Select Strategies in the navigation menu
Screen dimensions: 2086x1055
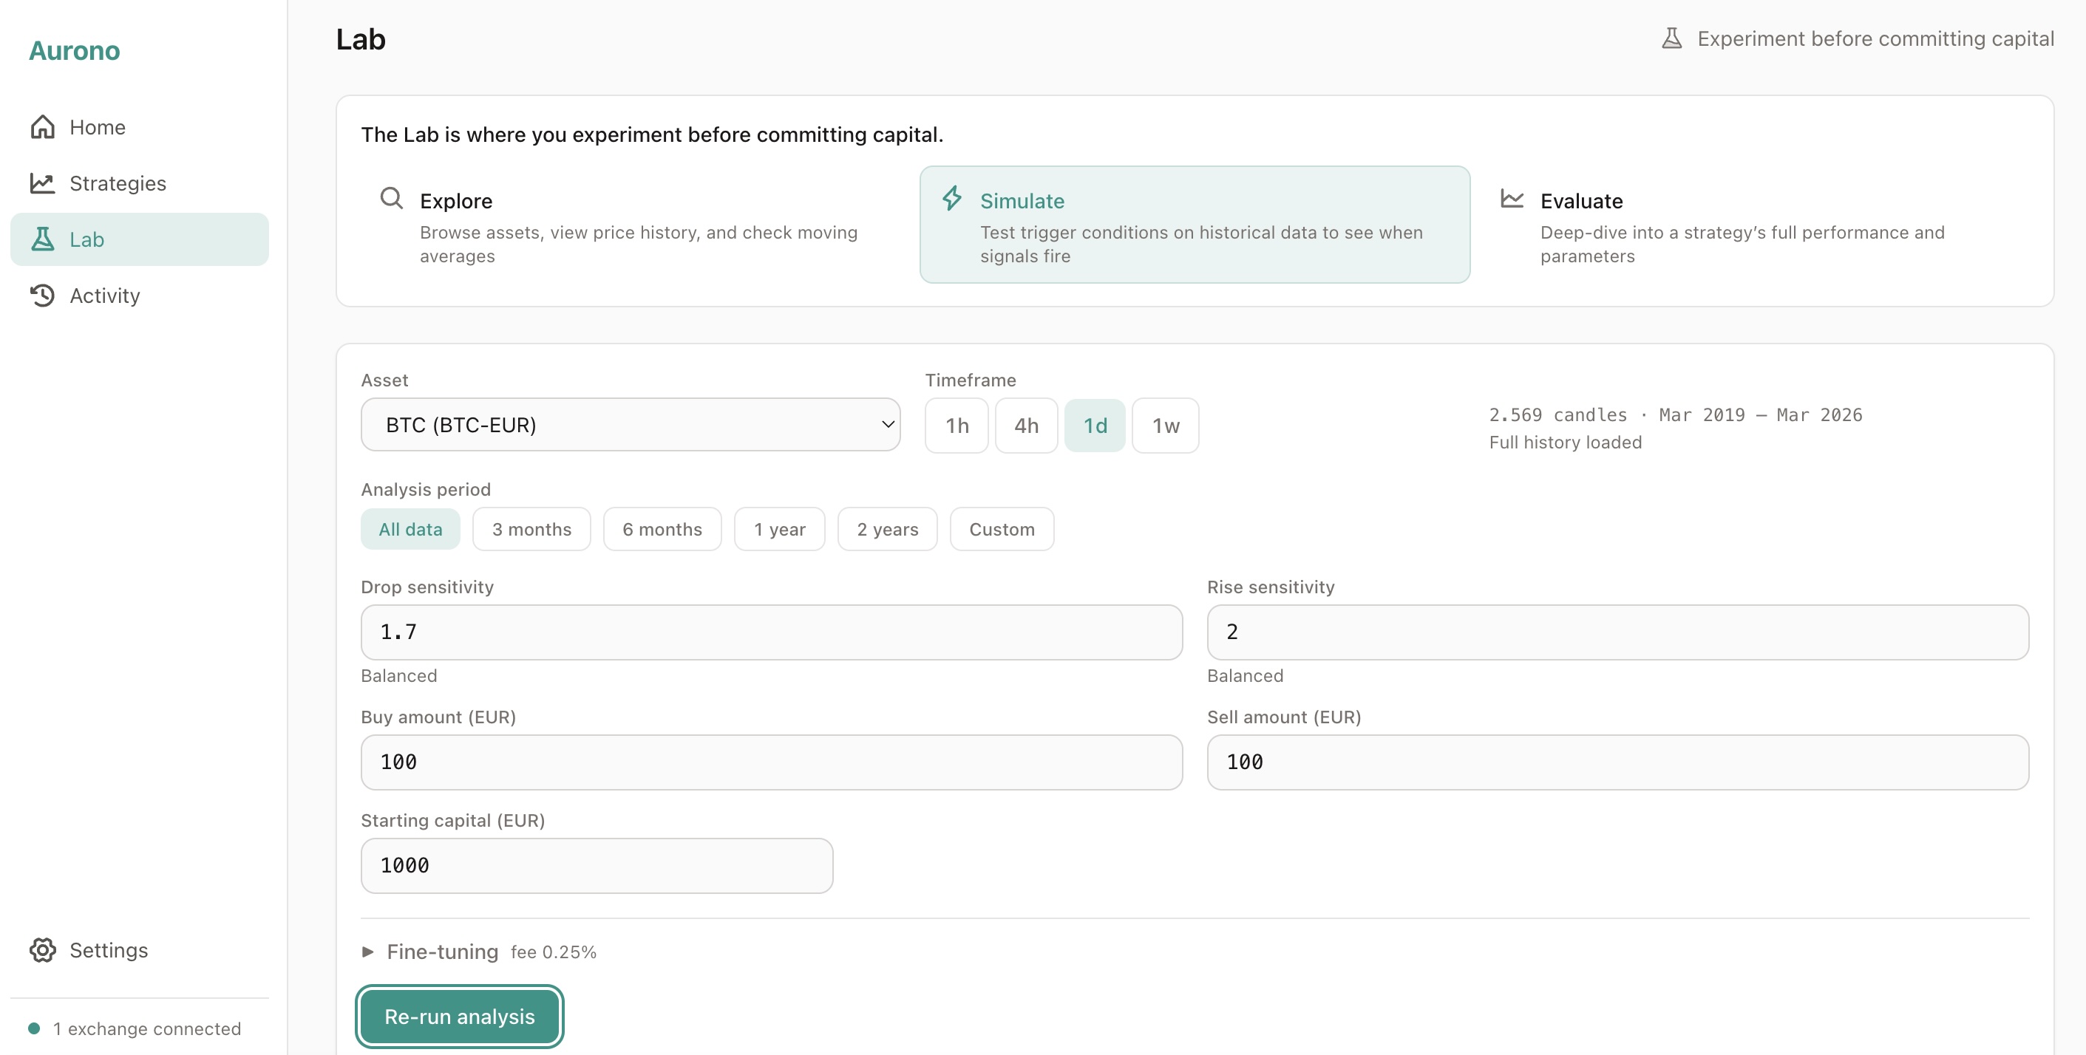pos(118,182)
